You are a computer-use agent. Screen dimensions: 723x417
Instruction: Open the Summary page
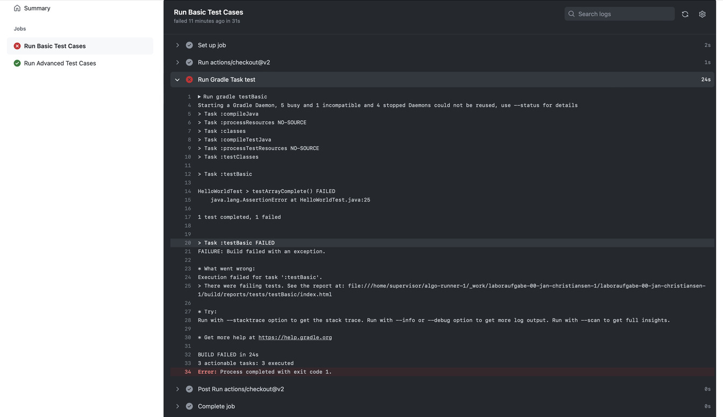point(37,8)
